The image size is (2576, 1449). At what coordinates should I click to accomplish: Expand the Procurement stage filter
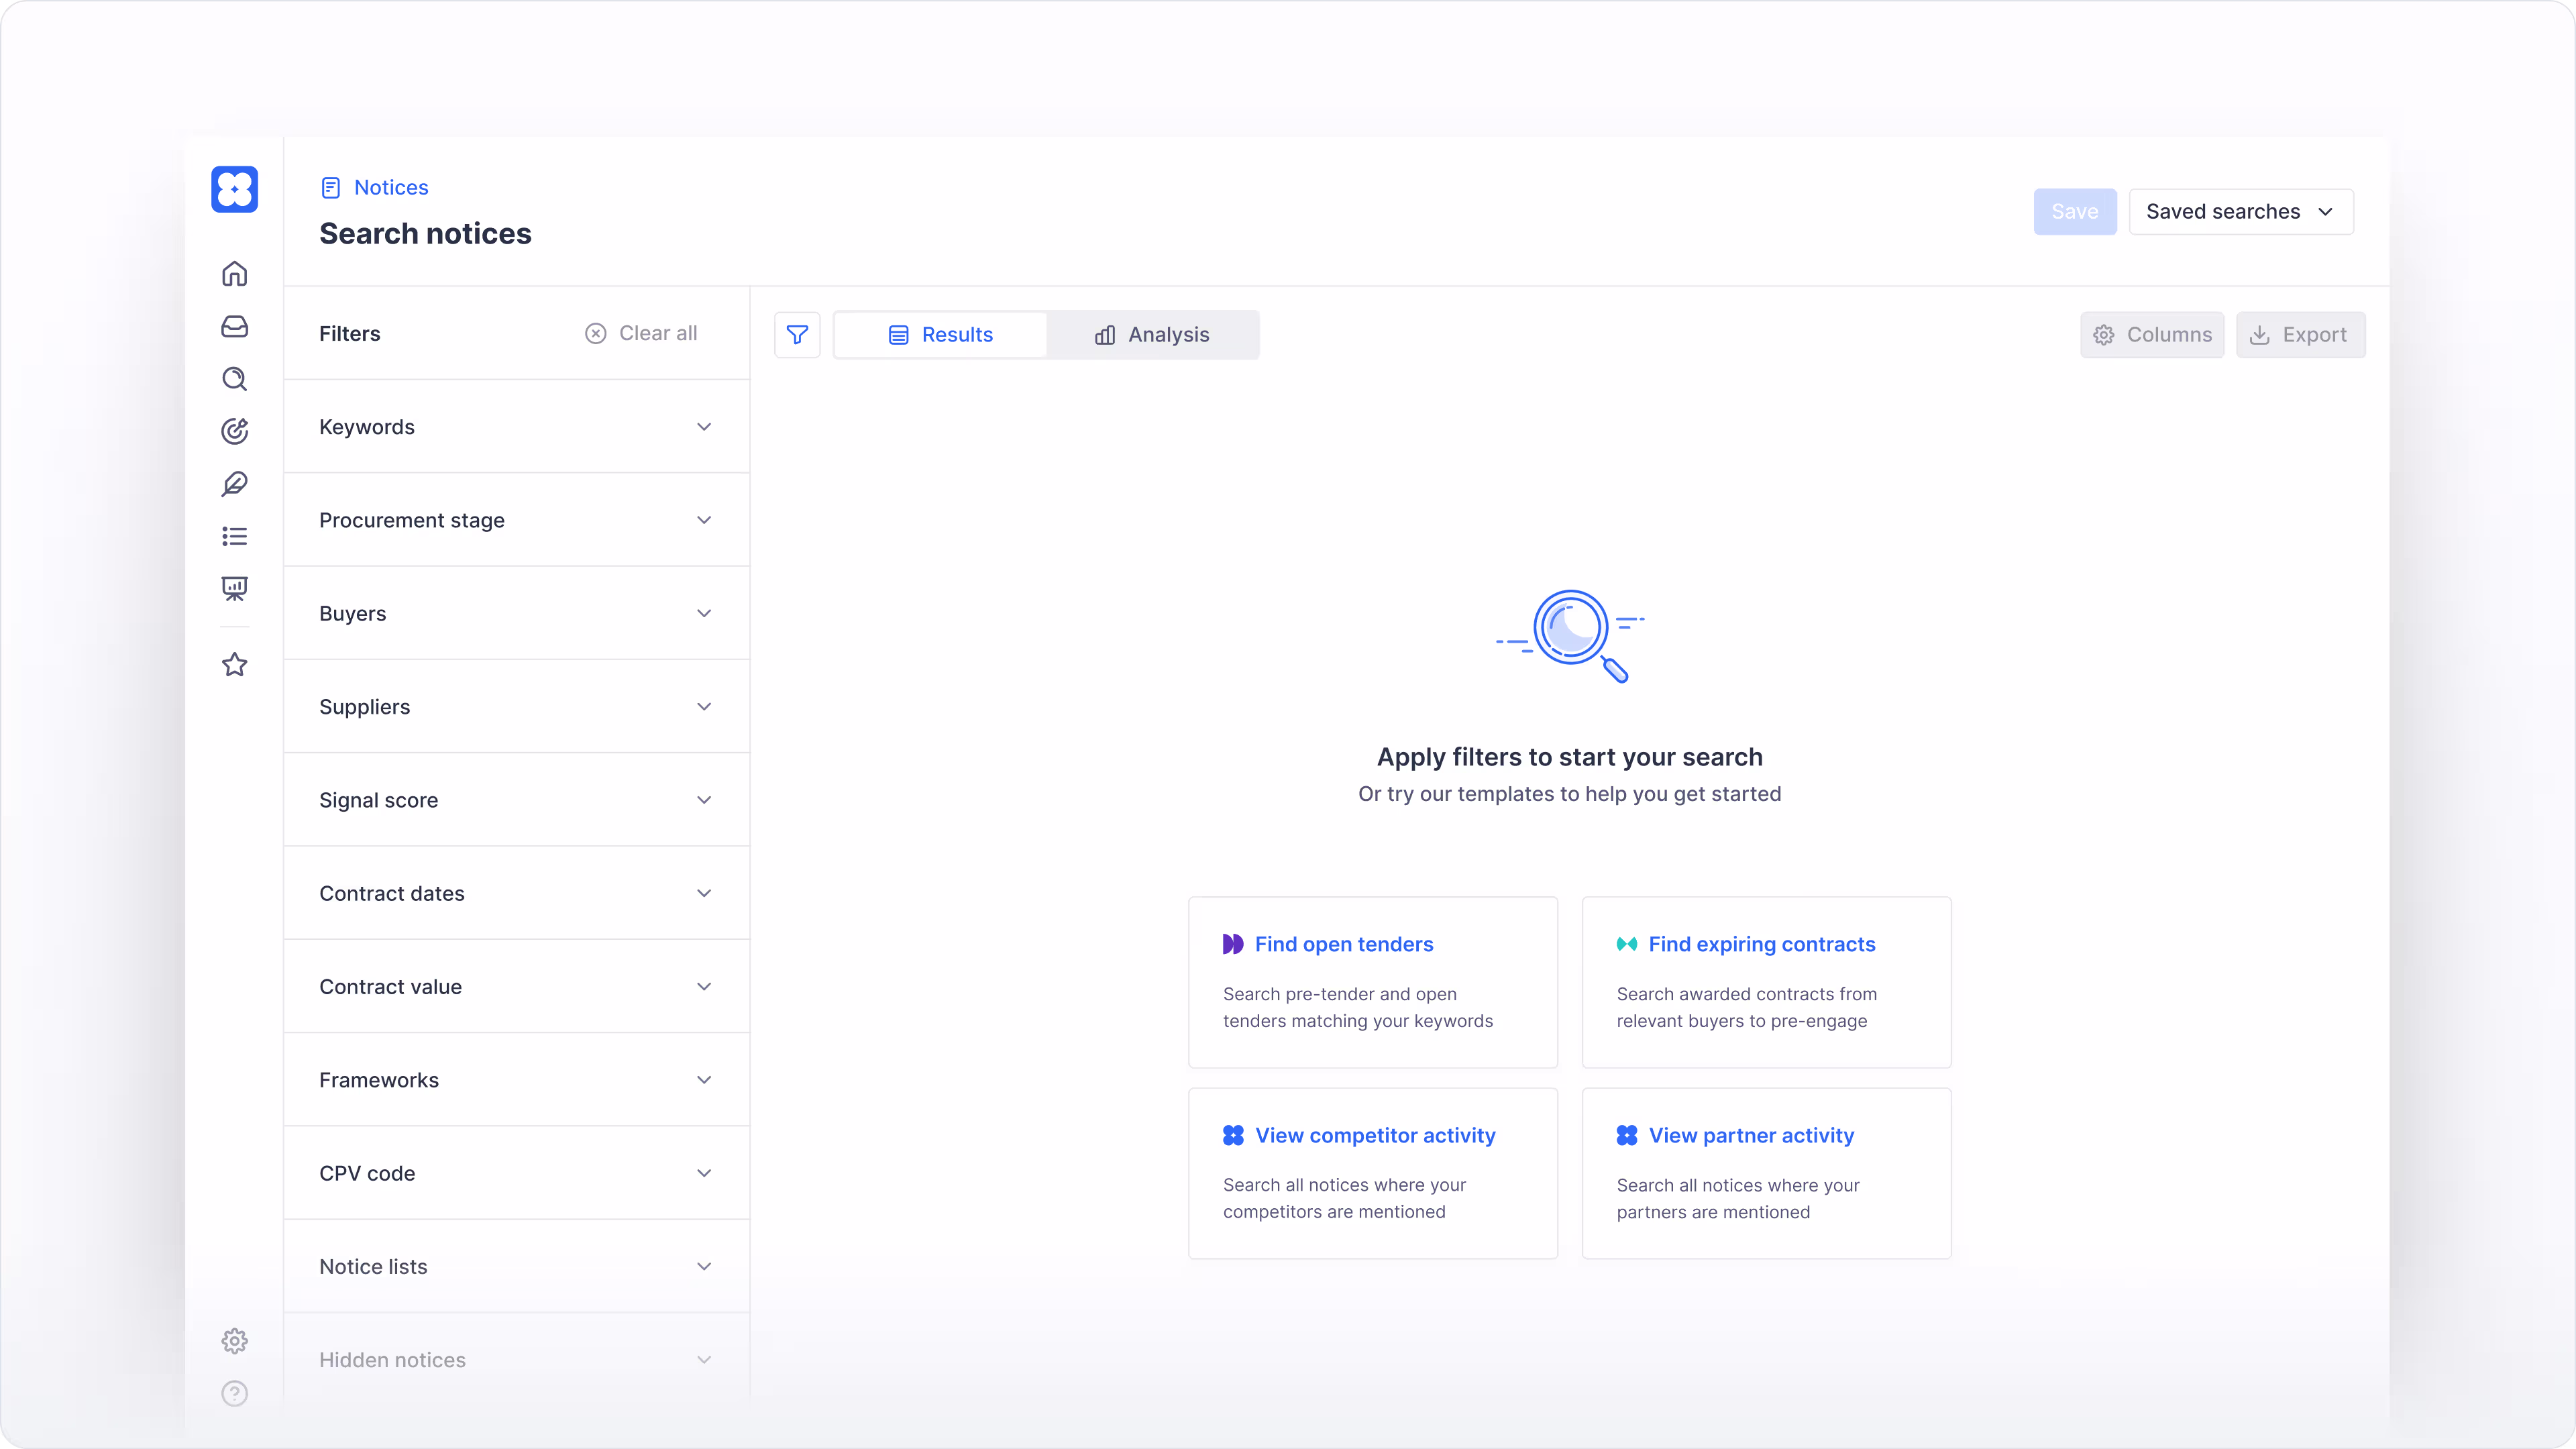[516, 520]
